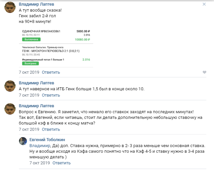Viewport: 214px width, 170px height.
Task: Open the attached bet slip image
Action: [56, 48]
